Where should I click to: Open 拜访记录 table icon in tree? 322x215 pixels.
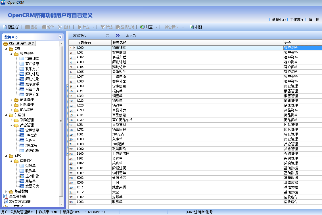22,79
